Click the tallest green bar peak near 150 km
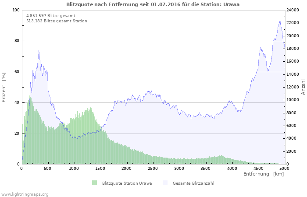The width and height of the screenshot is (307, 197). pos(30,97)
